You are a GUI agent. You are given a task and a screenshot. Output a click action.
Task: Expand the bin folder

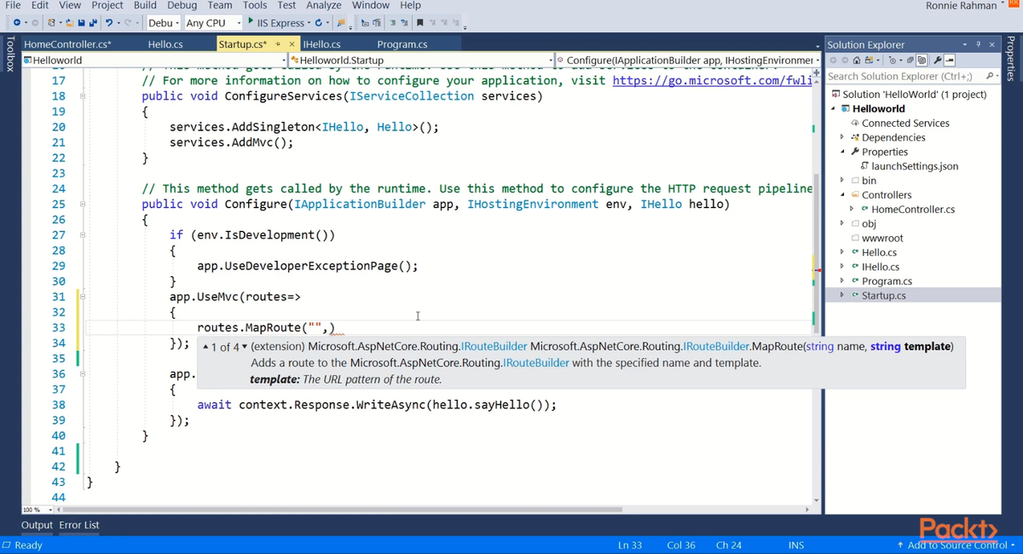click(842, 181)
